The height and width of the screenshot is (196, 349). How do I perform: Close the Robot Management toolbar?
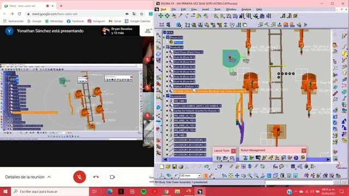point(304,151)
